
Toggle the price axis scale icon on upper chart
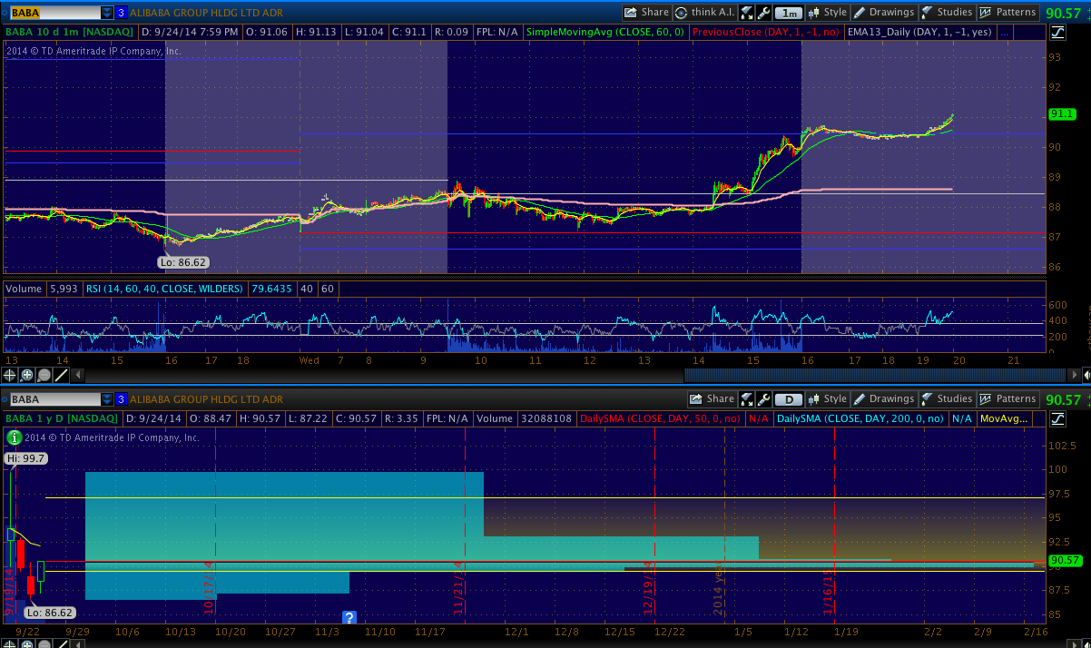(x=1058, y=33)
